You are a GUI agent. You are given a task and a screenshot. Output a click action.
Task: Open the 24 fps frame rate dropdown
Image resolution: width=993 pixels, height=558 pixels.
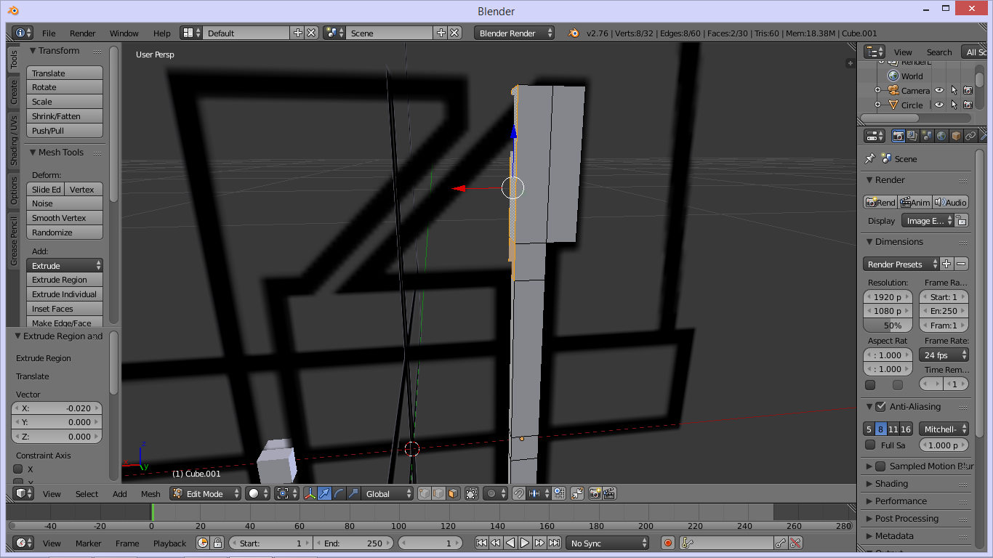click(944, 355)
